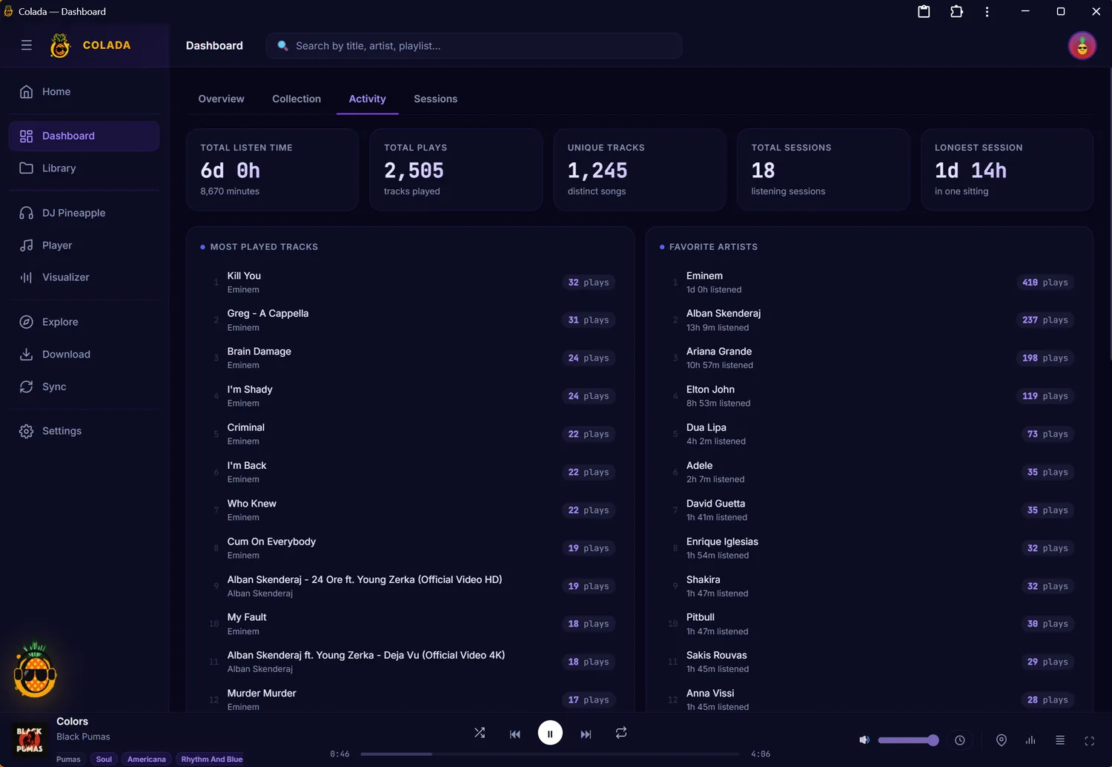Screen dimensions: 1112x767
Task: Open artist Pitbull
Action: [869, 624]
